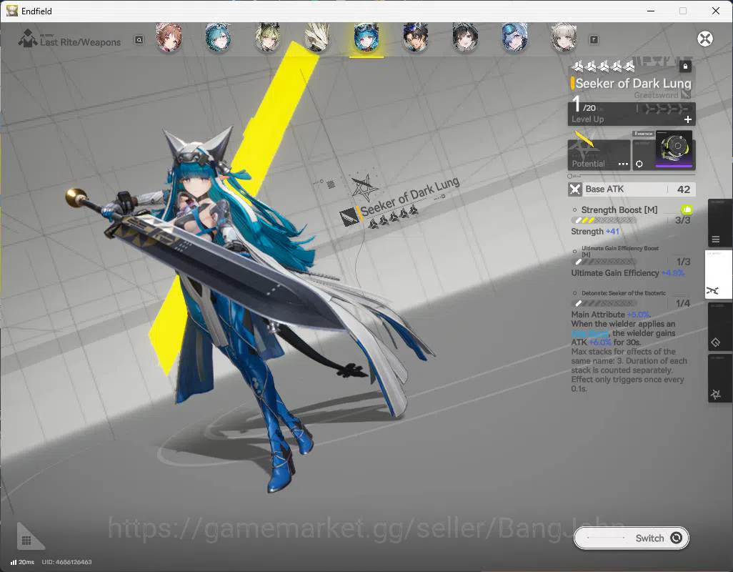The image size is (733, 572).
Task: Click the Strength Boost [M] skill entry
Action: coord(619,210)
